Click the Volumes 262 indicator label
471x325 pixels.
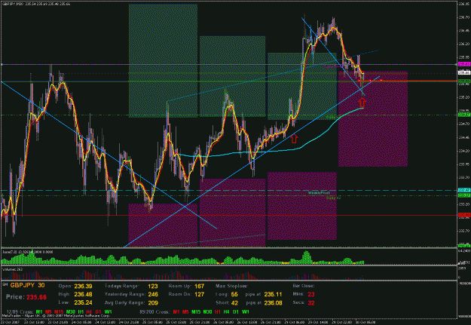13,269
